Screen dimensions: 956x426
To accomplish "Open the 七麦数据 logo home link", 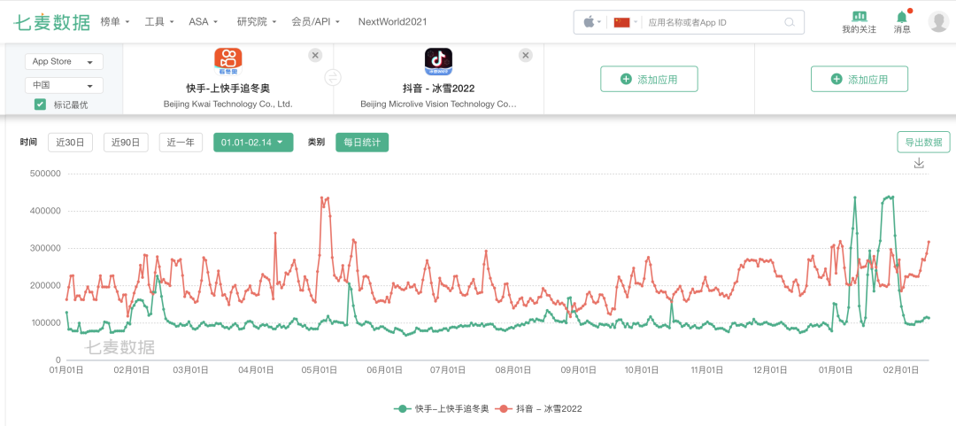I will click(x=52, y=22).
